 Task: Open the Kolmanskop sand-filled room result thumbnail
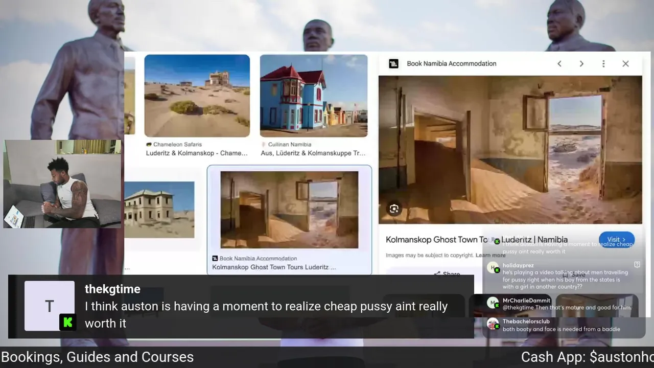click(289, 210)
